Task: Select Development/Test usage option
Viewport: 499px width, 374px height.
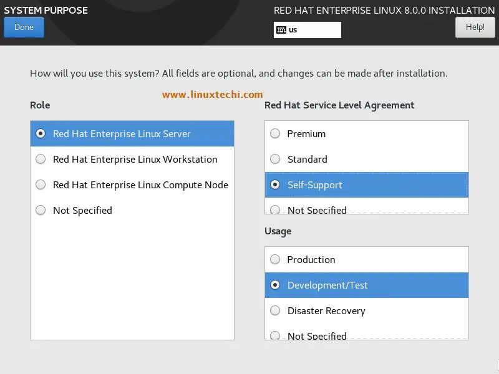Action: click(367, 285)
